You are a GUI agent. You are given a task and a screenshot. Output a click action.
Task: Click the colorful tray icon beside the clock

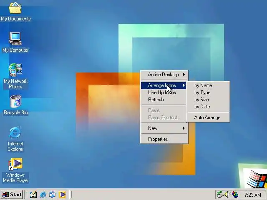click(235, 195)
